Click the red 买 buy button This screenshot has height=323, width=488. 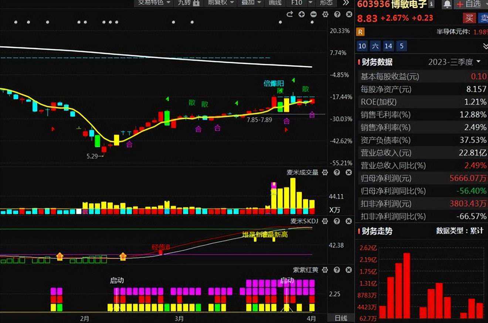pyautogui.click(x=469, y=18)
